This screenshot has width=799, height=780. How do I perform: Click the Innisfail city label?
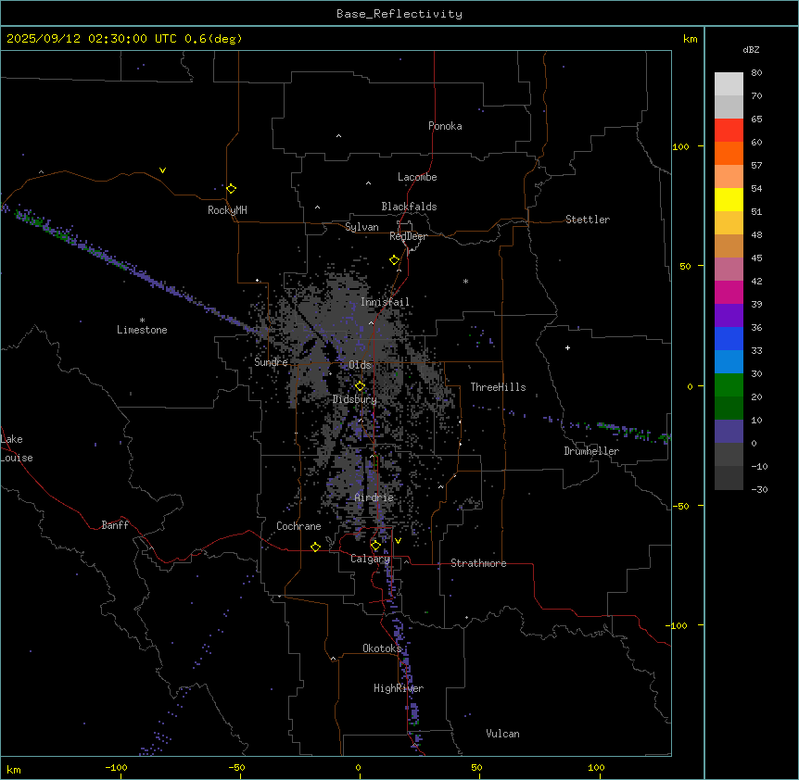coord(385,302)
